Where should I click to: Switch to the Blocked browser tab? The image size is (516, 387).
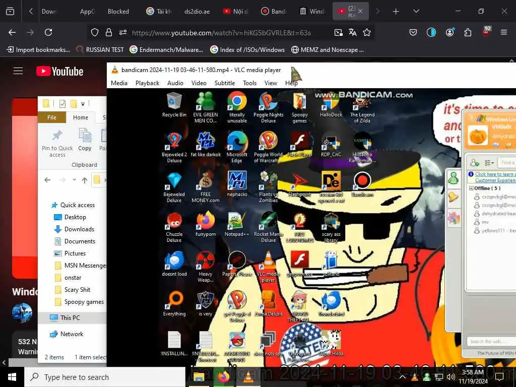[118, 12]
